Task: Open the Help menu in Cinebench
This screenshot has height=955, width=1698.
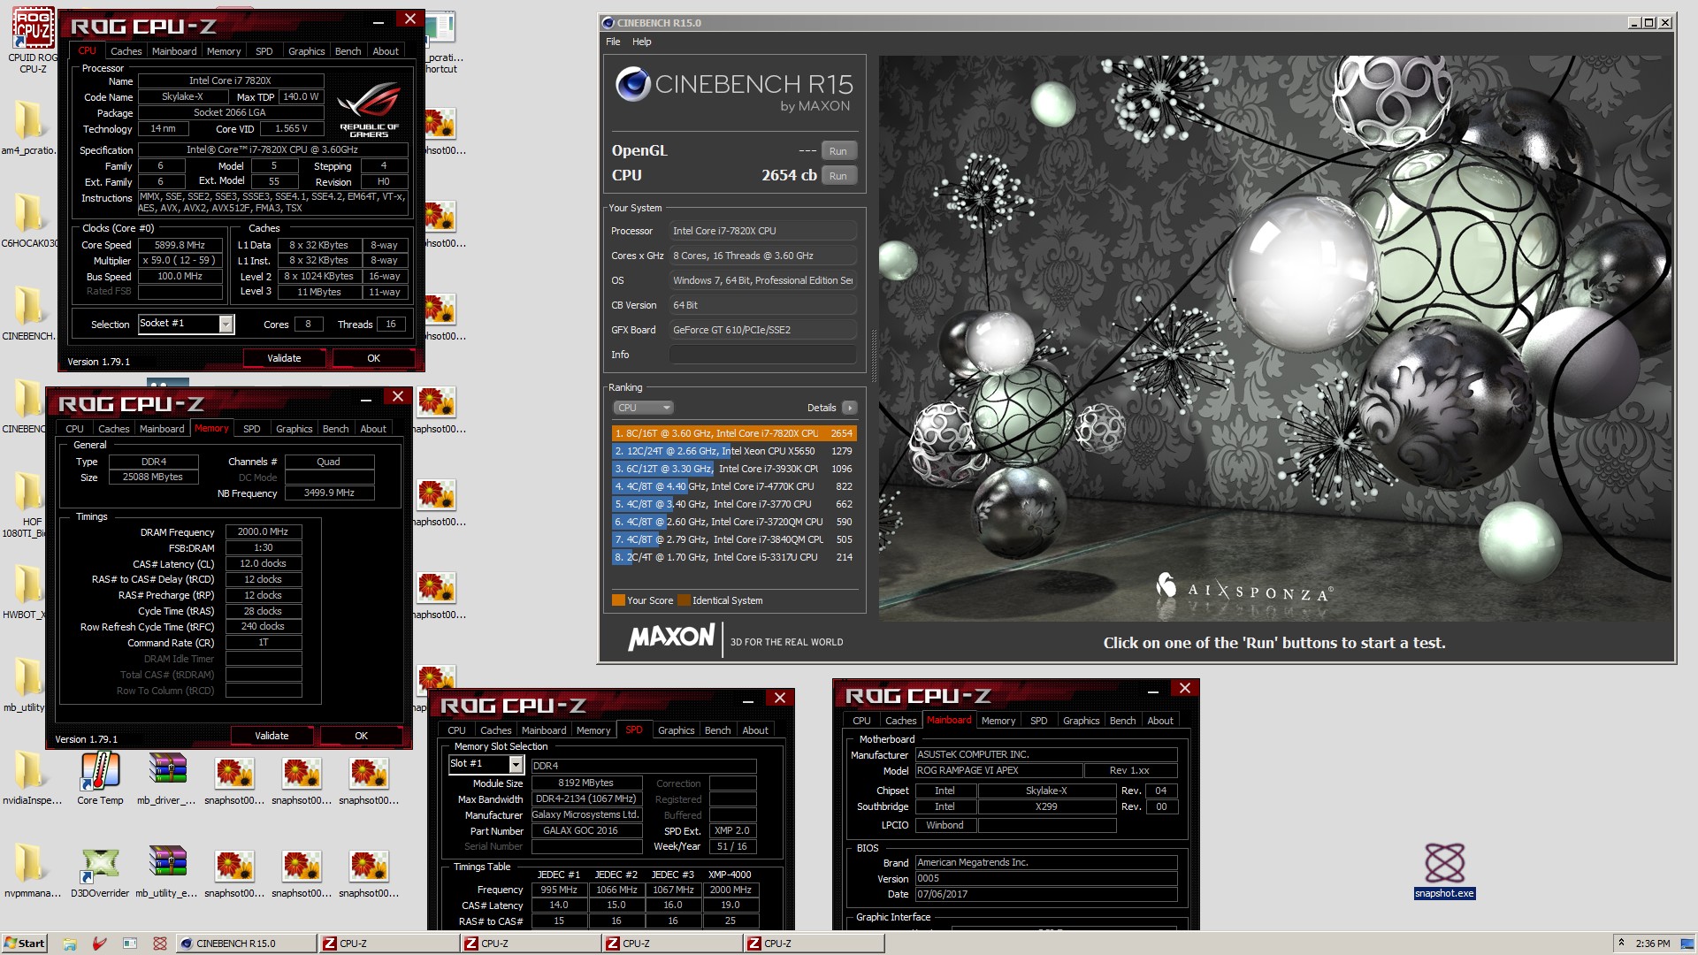Action: (641, 42)
